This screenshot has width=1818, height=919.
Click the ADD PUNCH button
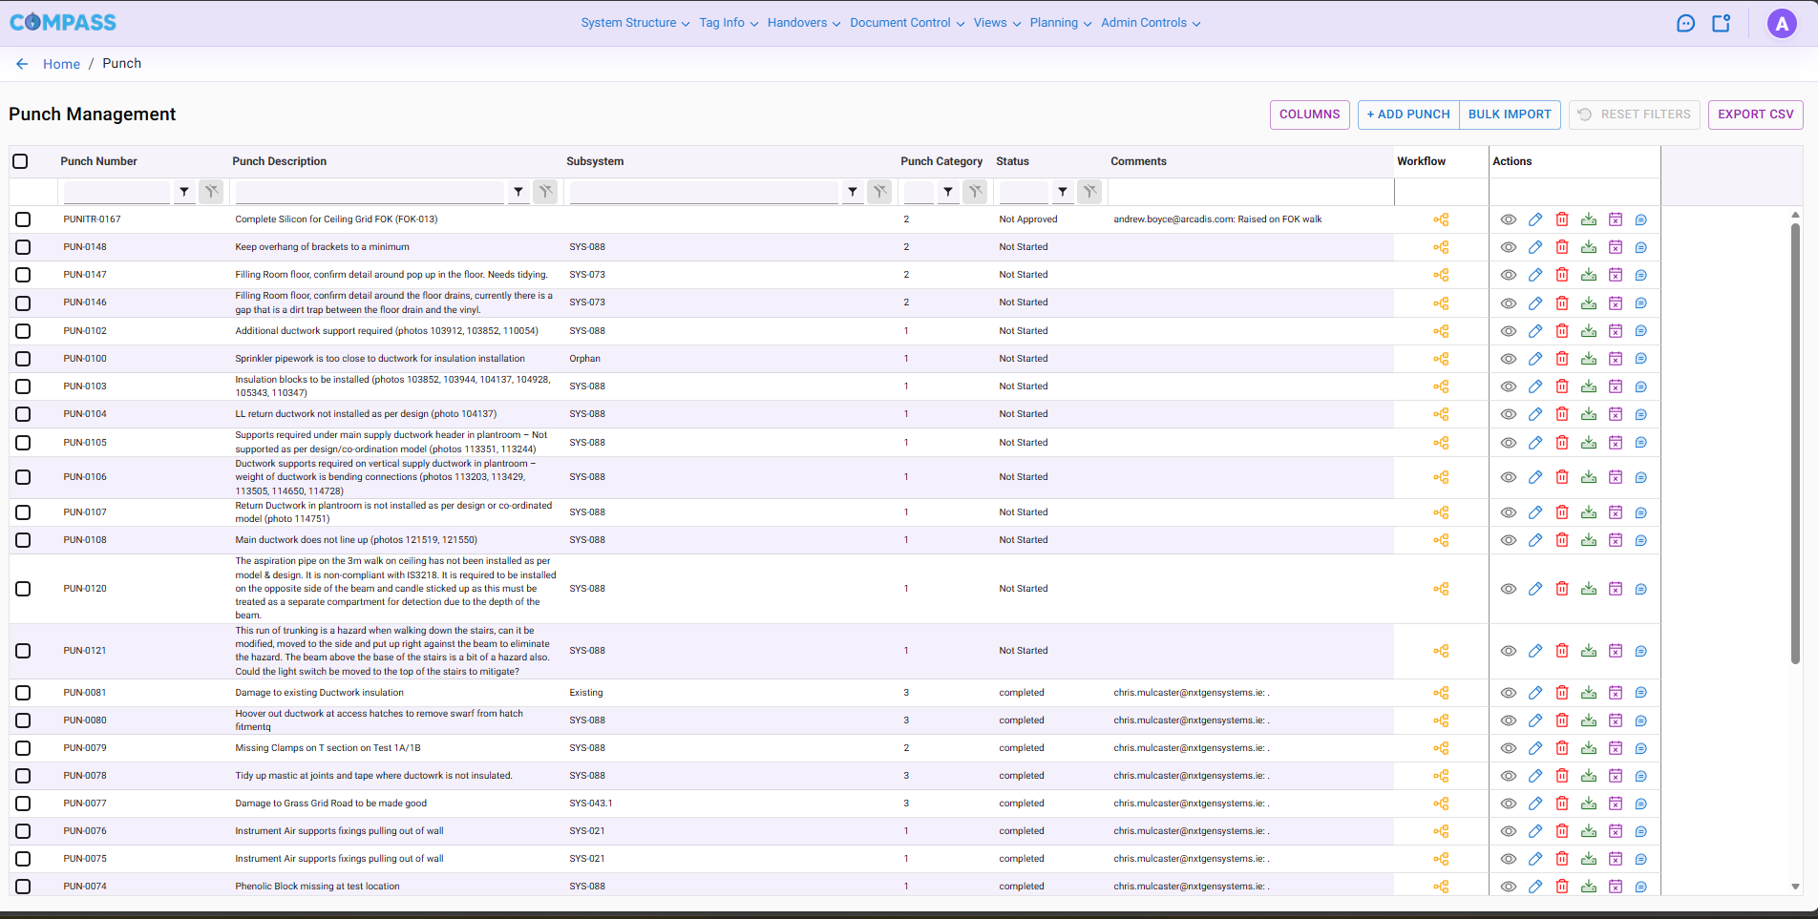point(1407,114)
